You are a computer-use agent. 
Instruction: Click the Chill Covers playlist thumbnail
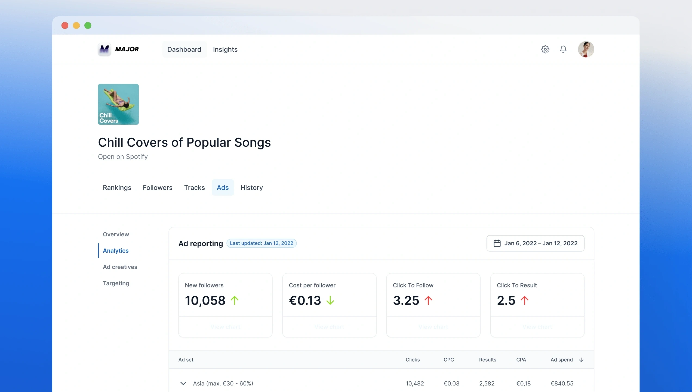tap(118, 104)
